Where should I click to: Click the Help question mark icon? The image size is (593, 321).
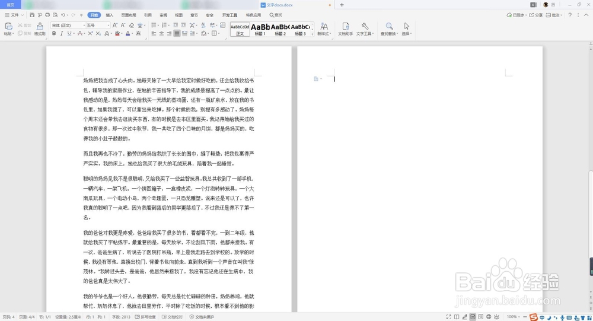click(570, 15)
